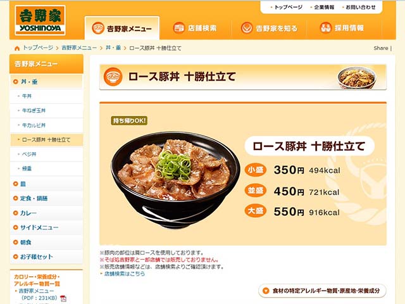Click the home icon in breadcrumb
Screen dimensions: 405x304
point(17,48)
